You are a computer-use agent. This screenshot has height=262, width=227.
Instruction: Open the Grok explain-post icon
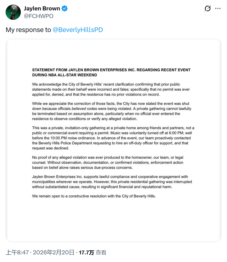pyautogui.click(x=207, y=9)
